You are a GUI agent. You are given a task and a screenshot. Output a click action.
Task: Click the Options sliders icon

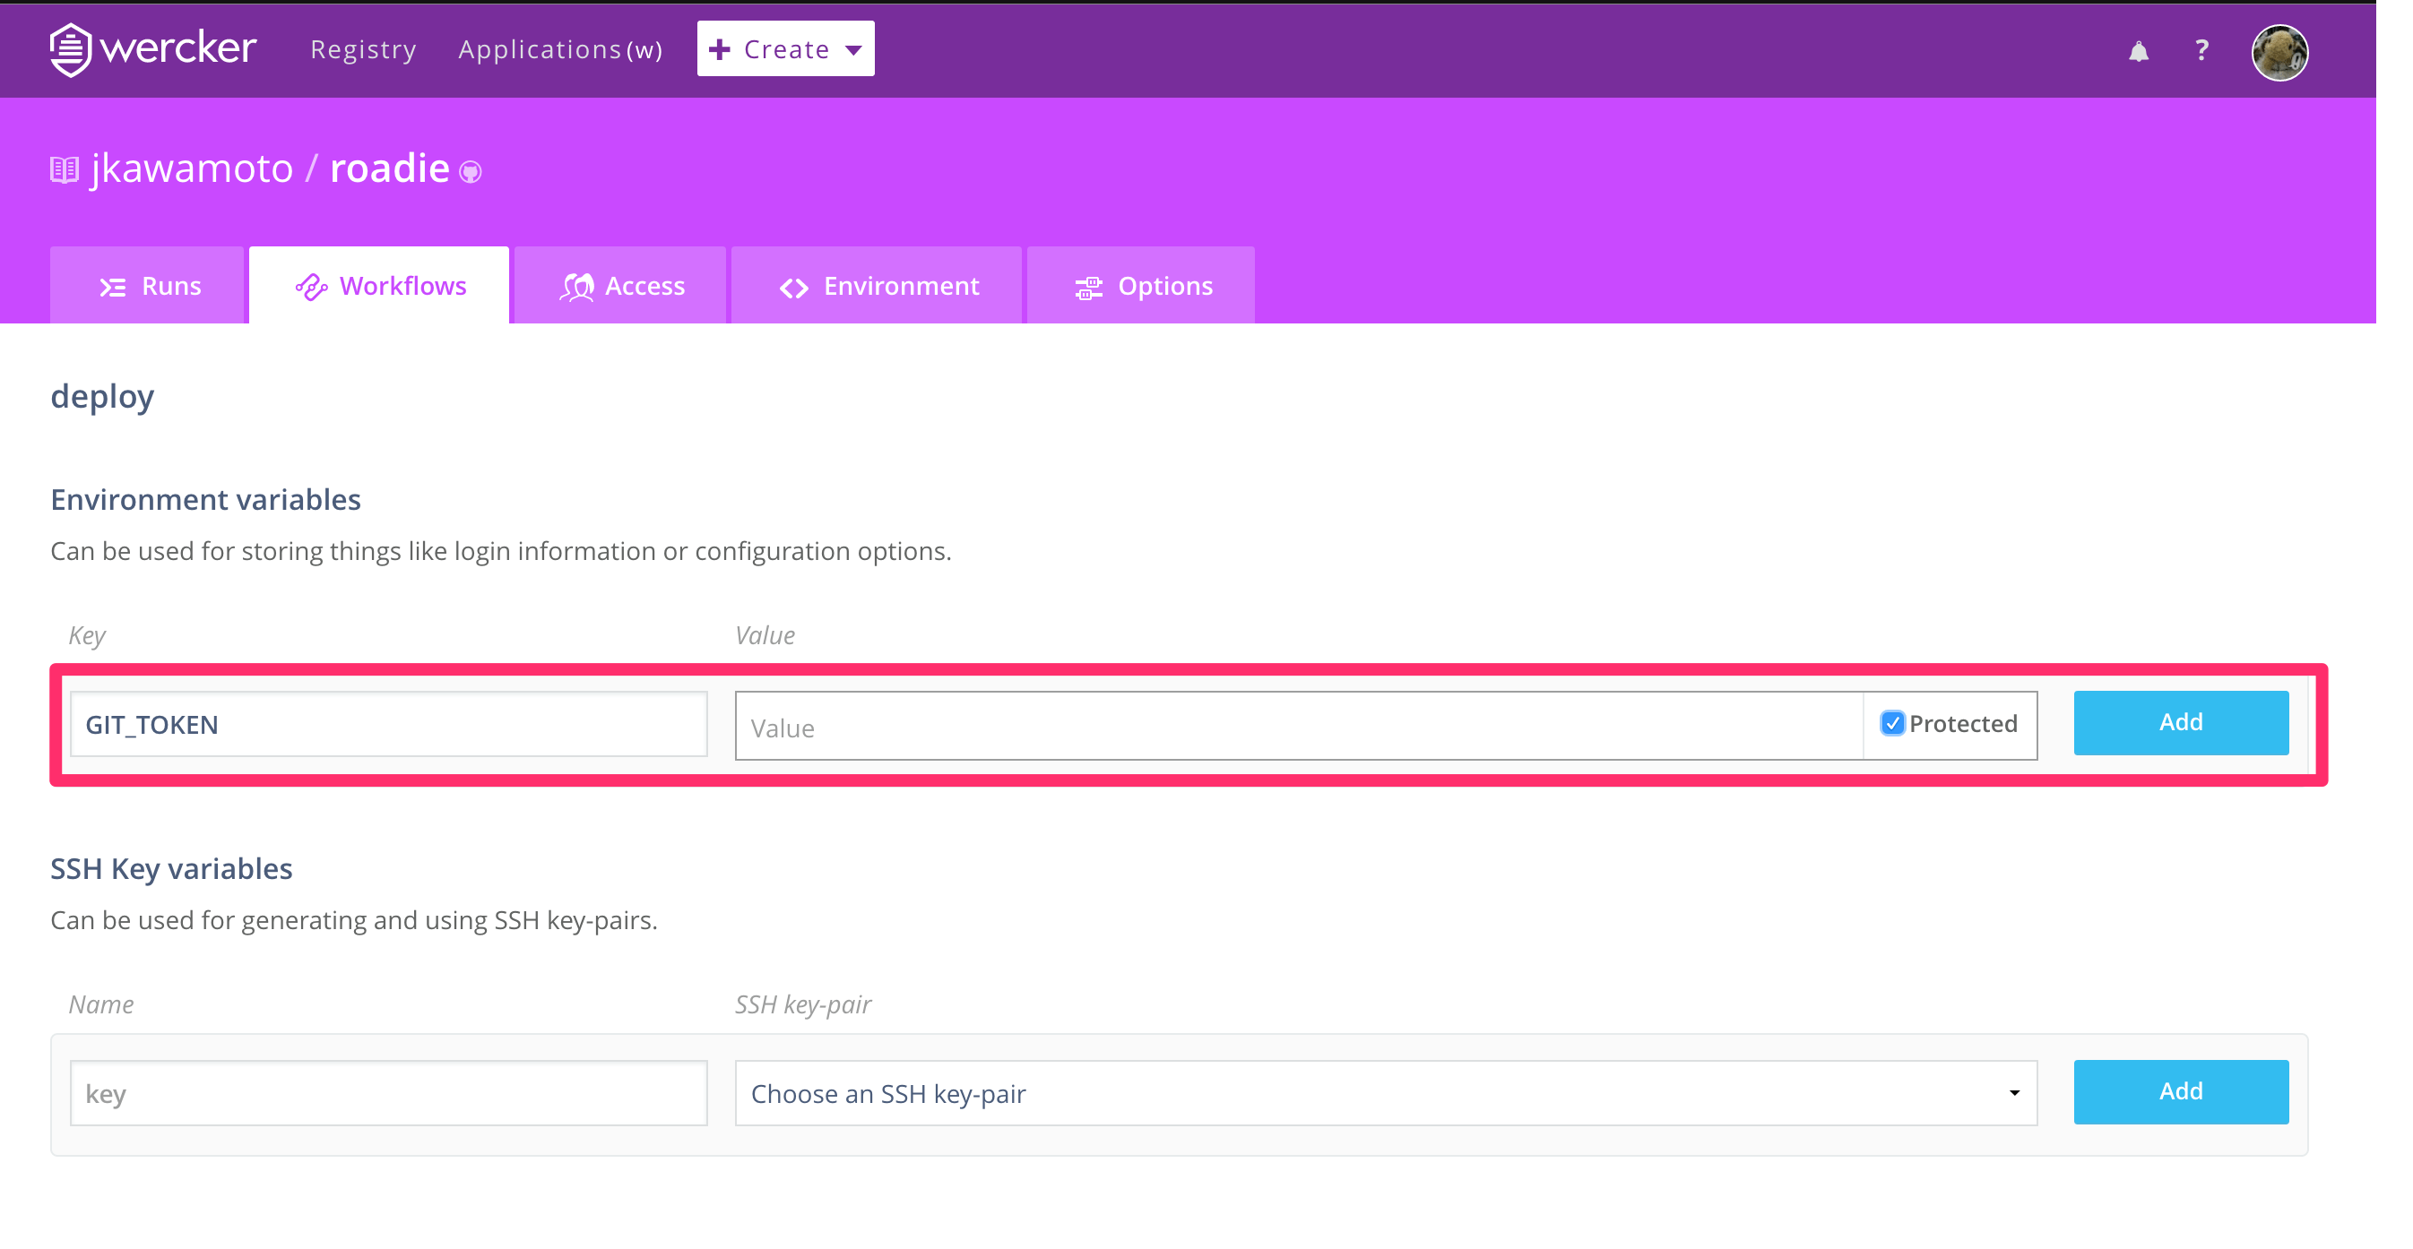coord(1088,288)
